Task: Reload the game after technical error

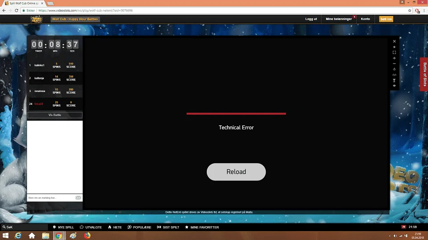Action: tap(236, 172)
